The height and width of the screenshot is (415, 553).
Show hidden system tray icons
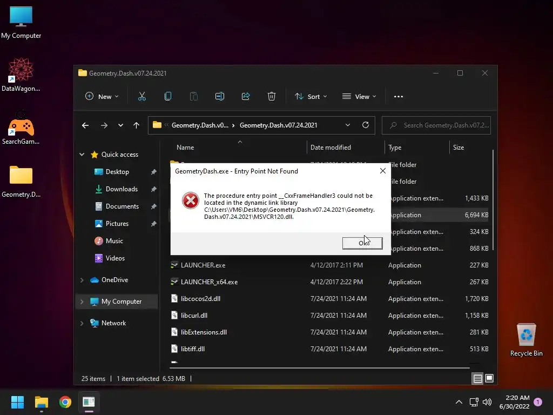(459, 402)
